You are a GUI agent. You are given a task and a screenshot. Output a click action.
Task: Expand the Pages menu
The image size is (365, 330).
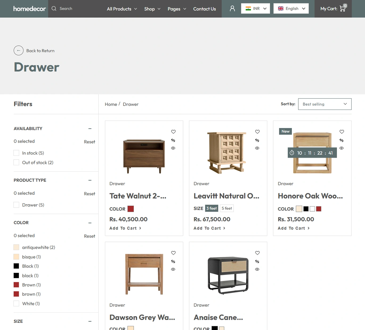pos(177,9)
